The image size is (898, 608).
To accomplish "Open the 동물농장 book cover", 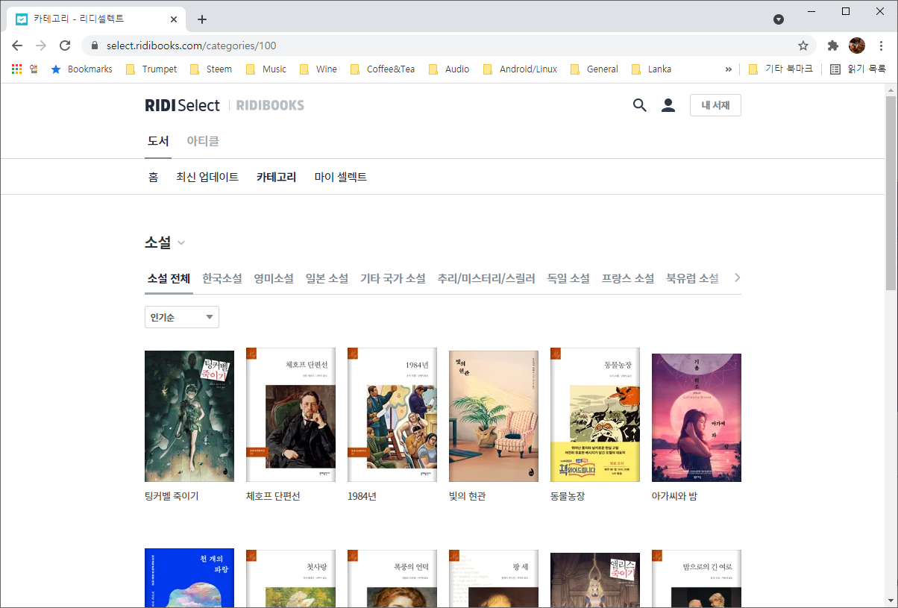I will click(595, 415).
